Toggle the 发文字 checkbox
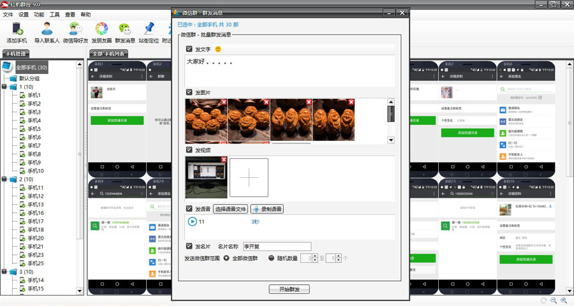 click(189, 48)
